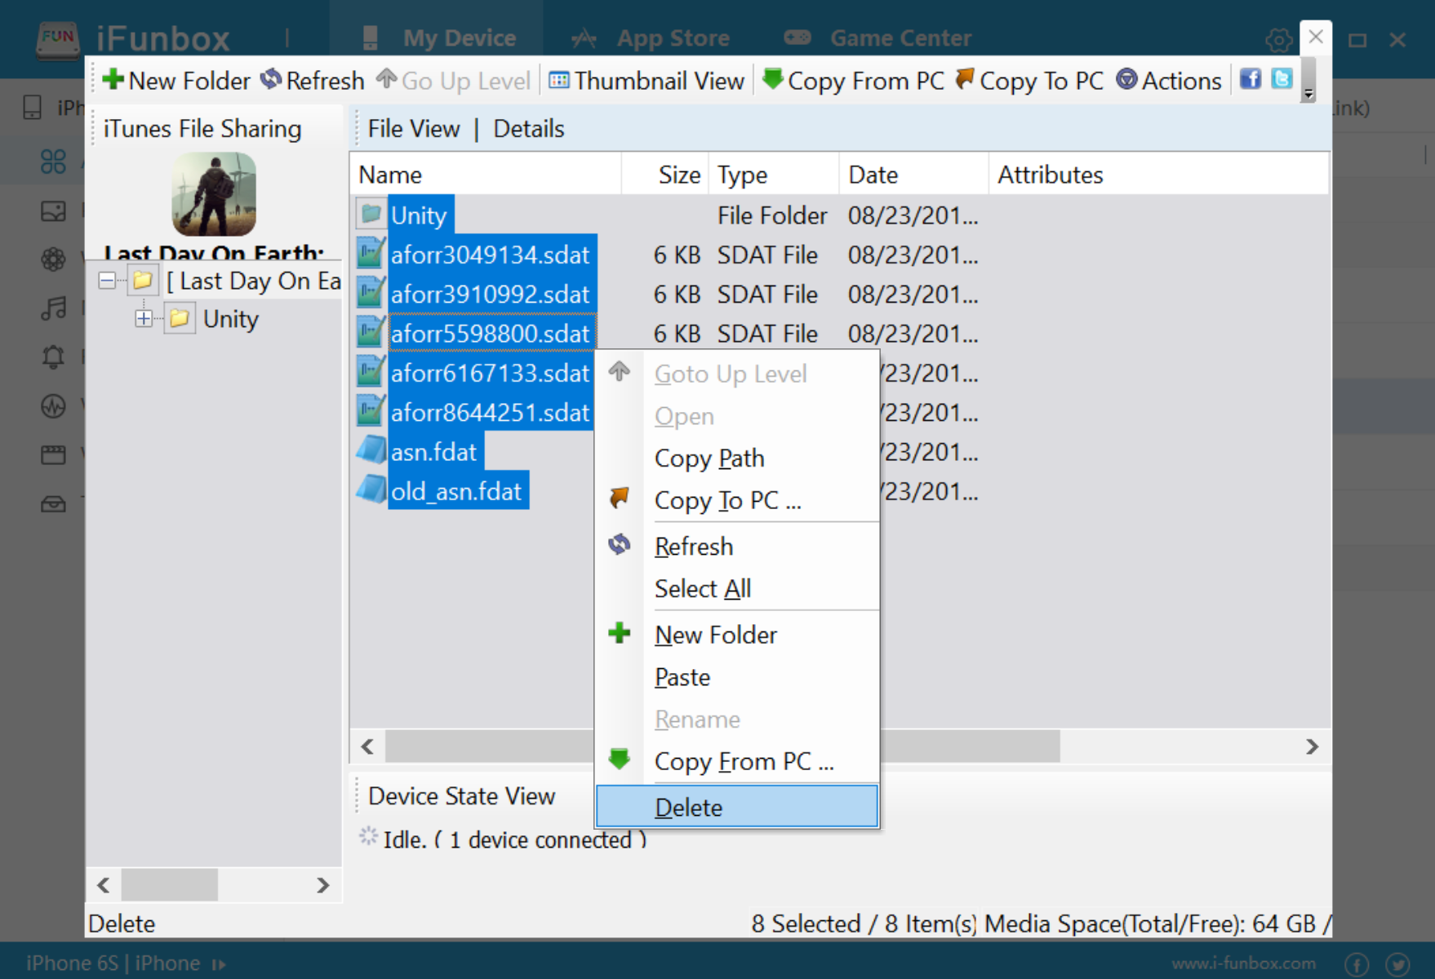Click the music note sidebar icon in iFunbox
The height and width of the screenshot is (979, 1435).
(x=53, y=308)
